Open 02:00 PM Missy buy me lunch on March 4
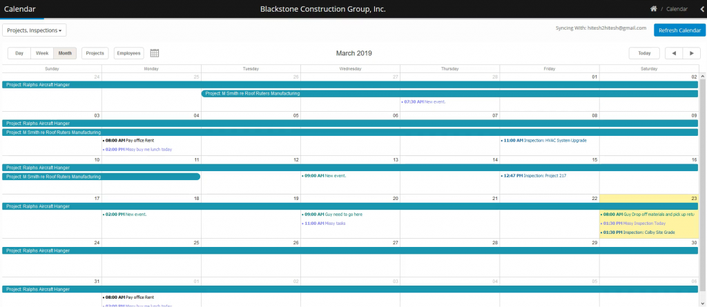The height and width of the screenshot is (307, 707). coord(137,149)
